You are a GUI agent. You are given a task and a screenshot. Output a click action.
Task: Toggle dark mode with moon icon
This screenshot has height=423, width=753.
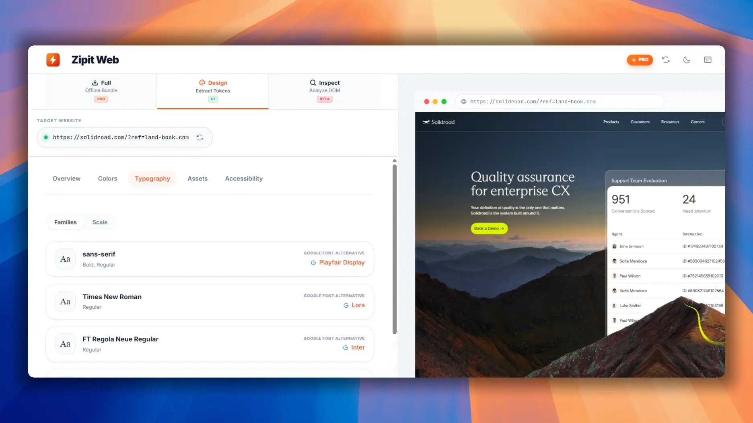click(x=687, y=60)
